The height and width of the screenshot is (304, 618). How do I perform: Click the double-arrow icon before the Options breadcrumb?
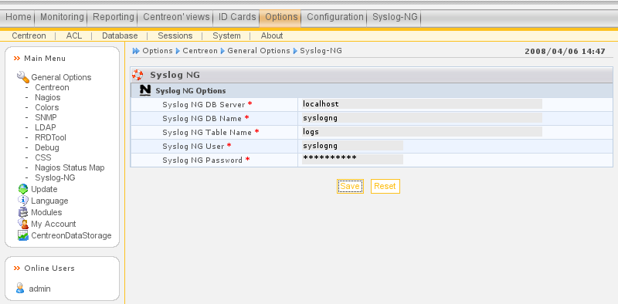click(x=137, y=51)
